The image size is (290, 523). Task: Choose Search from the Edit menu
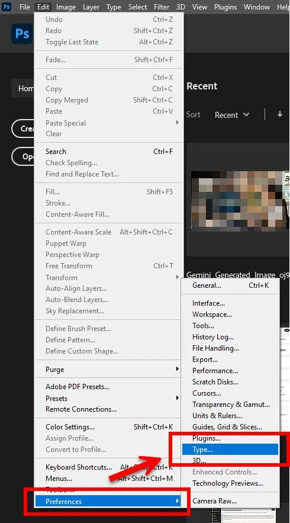coord(109,152)
